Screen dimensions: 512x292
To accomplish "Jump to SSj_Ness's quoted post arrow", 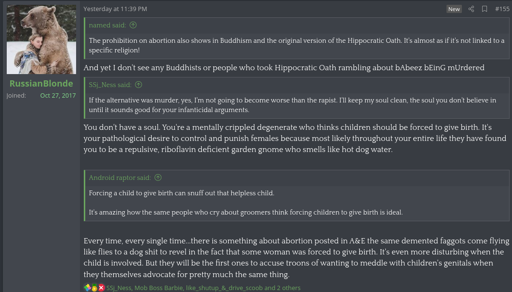I will pos(139,85).
